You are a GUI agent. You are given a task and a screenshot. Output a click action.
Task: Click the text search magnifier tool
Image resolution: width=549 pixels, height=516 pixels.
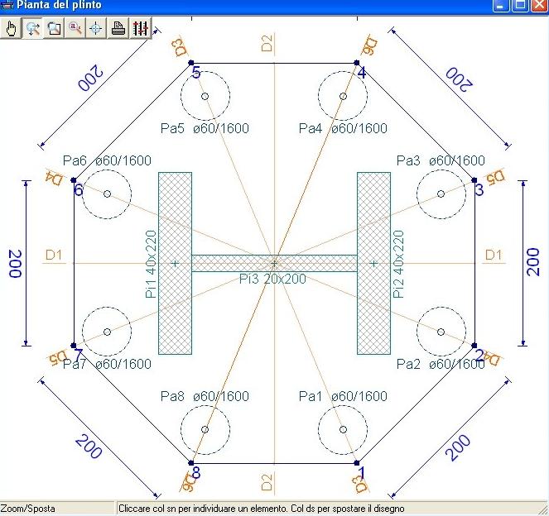pos(75,28)
